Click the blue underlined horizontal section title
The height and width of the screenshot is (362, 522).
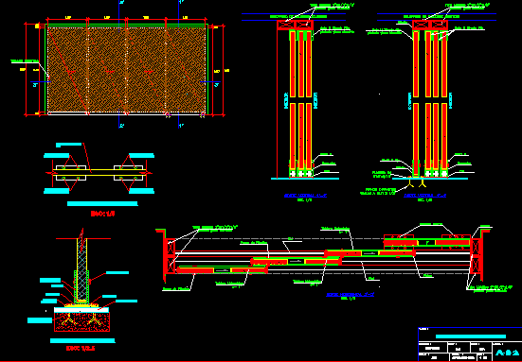pyautogui.click(x=350, y=294)
